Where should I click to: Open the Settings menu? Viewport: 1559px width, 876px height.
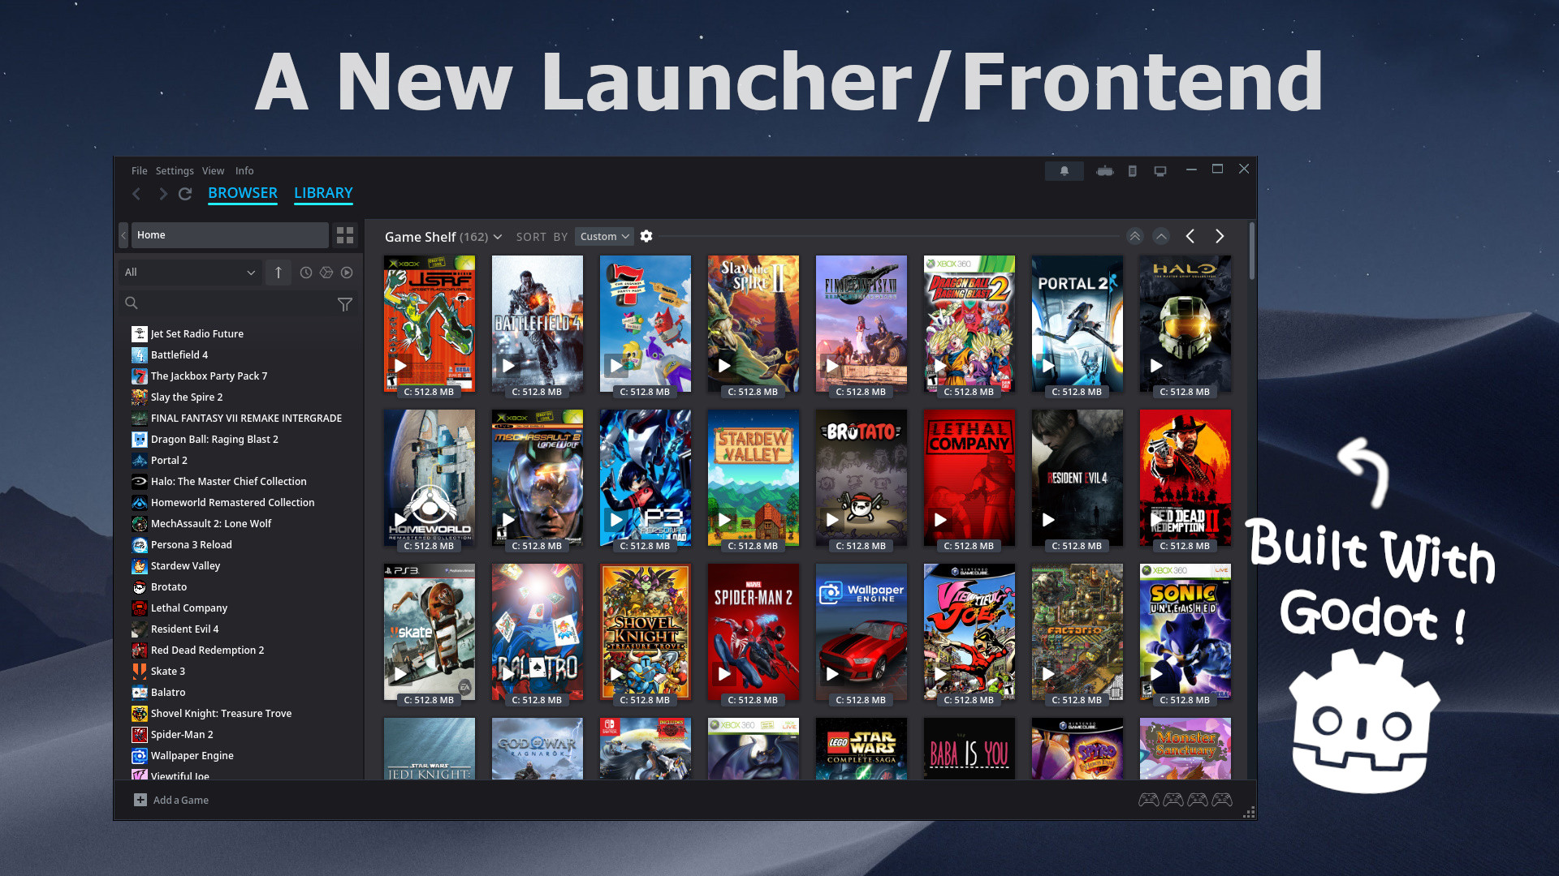175,170
